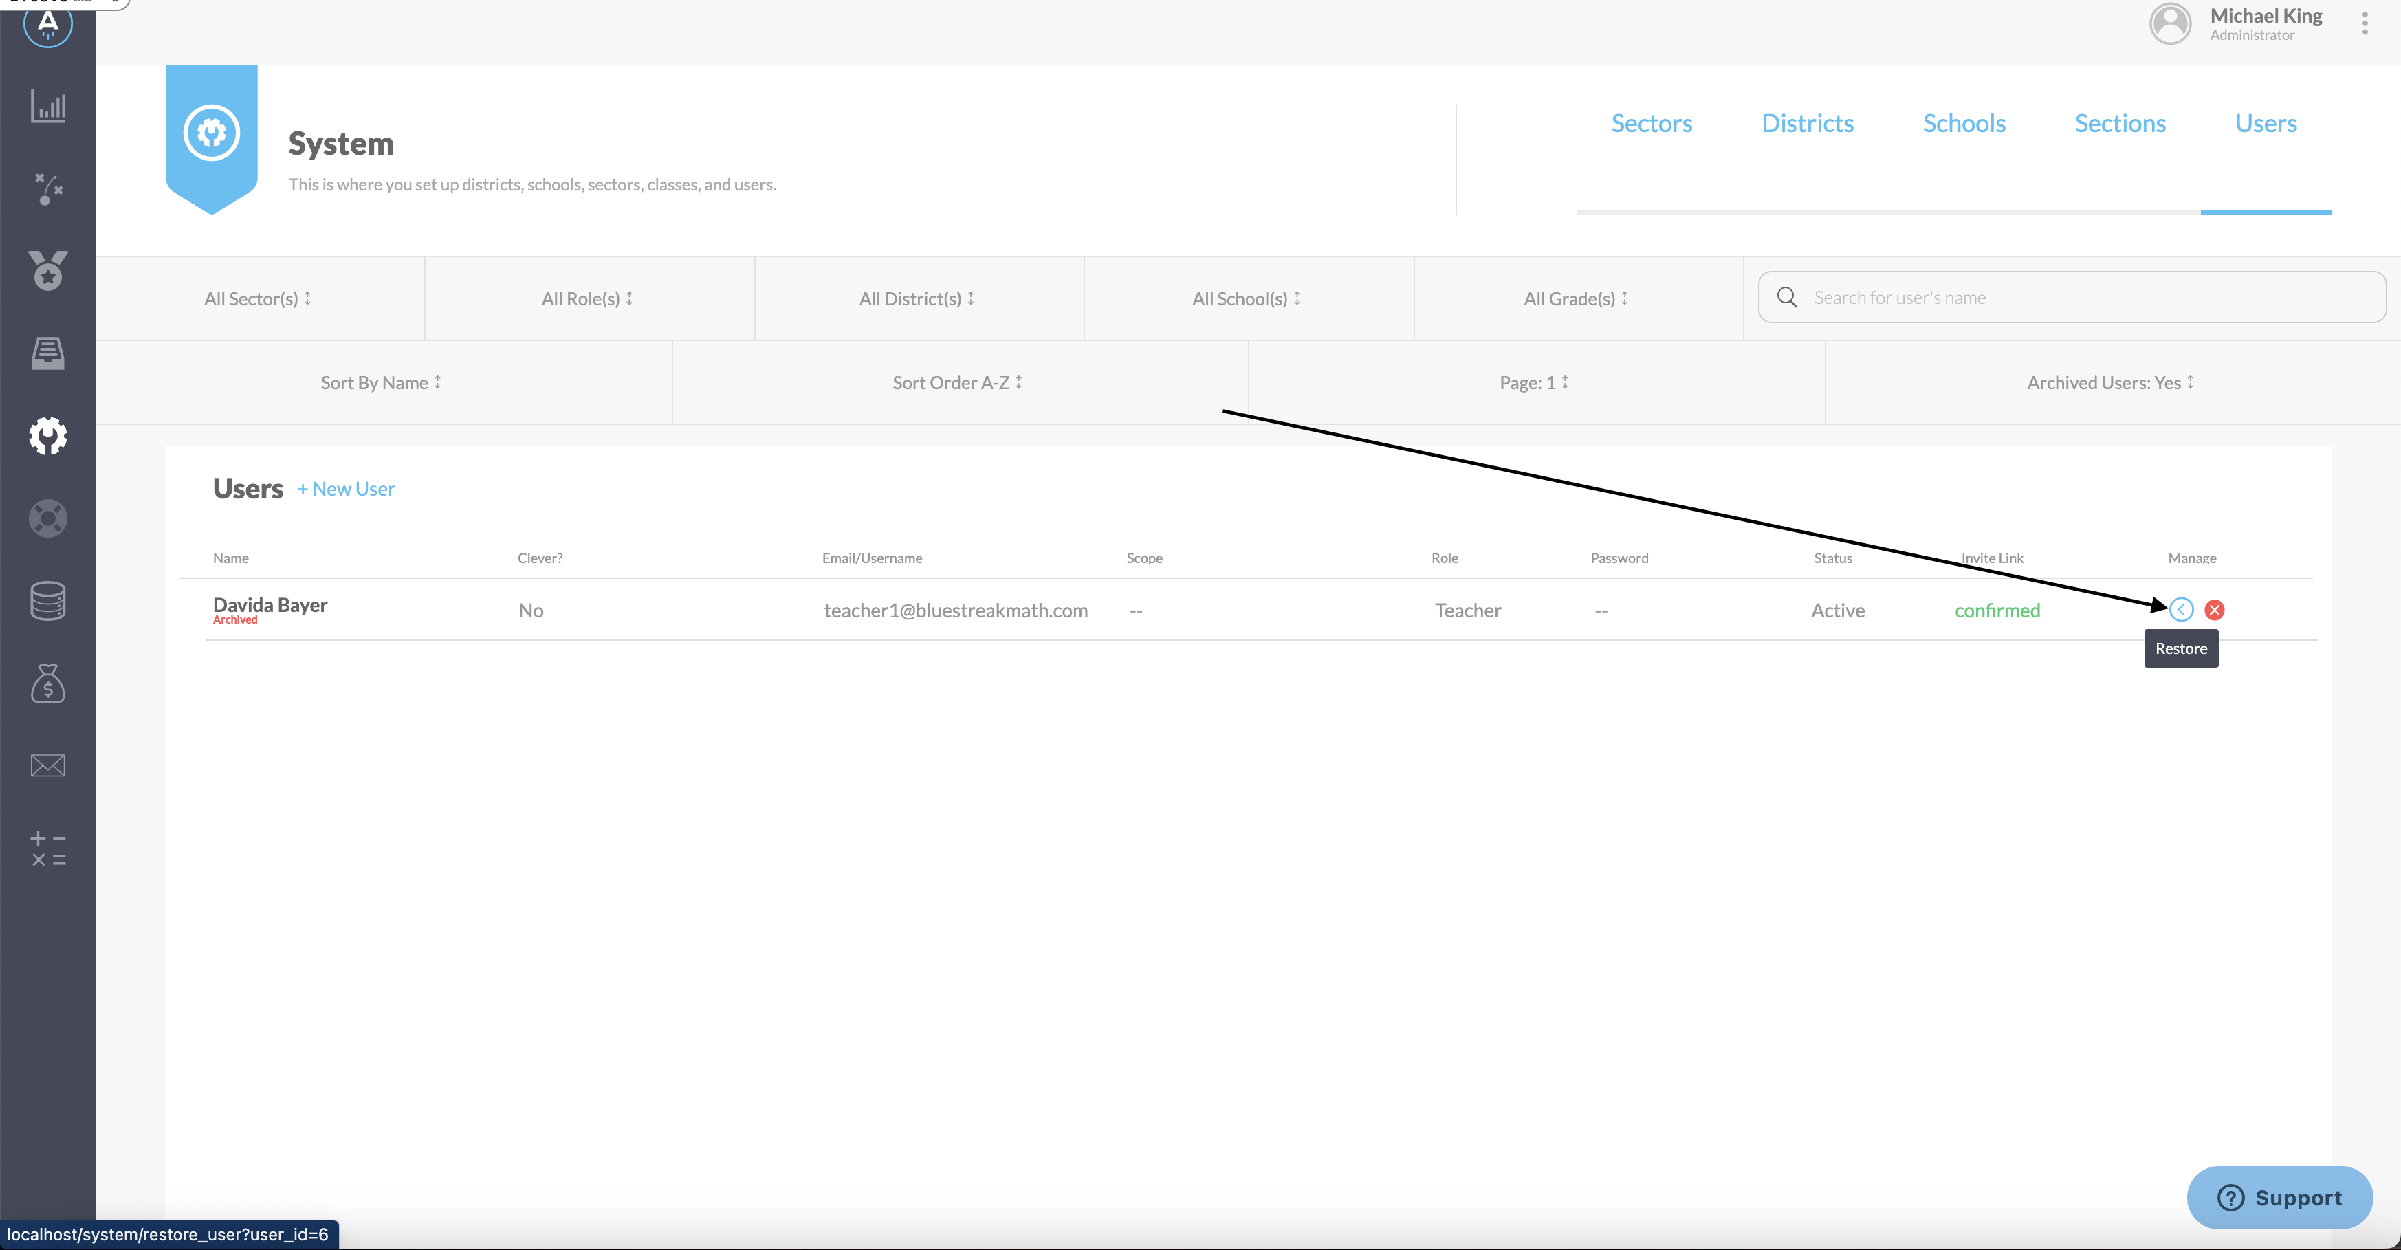Open the life ring help sidebar icon
2401x1250 pixels.
pyautogui.click(x=47, y=518)
